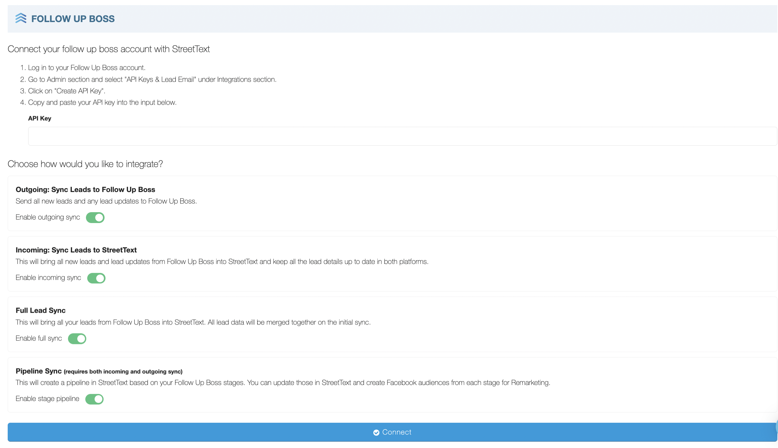The height and width of the screenshot is (448, 778).
Task: Click the 'Full Lead Sync' heading
Action: pyautogui.click(x=40, y=310)
